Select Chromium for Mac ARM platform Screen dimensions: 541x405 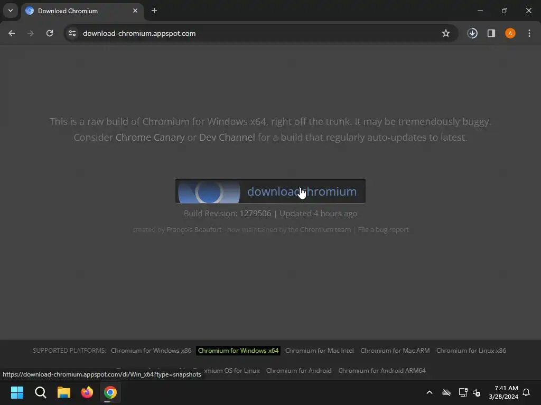coord(395,351)
